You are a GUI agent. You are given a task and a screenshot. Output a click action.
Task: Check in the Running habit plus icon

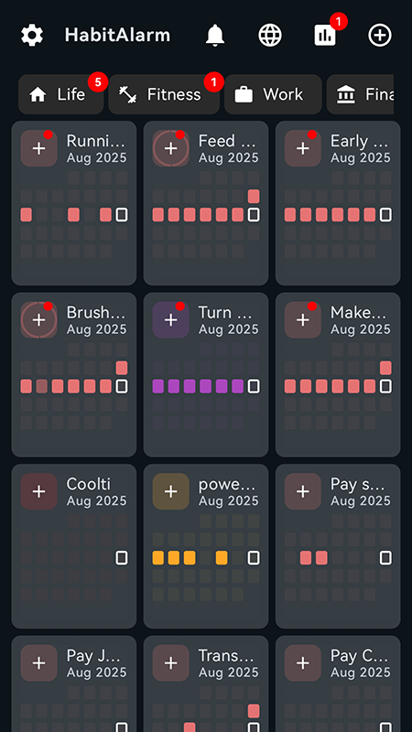click(38, 148)
